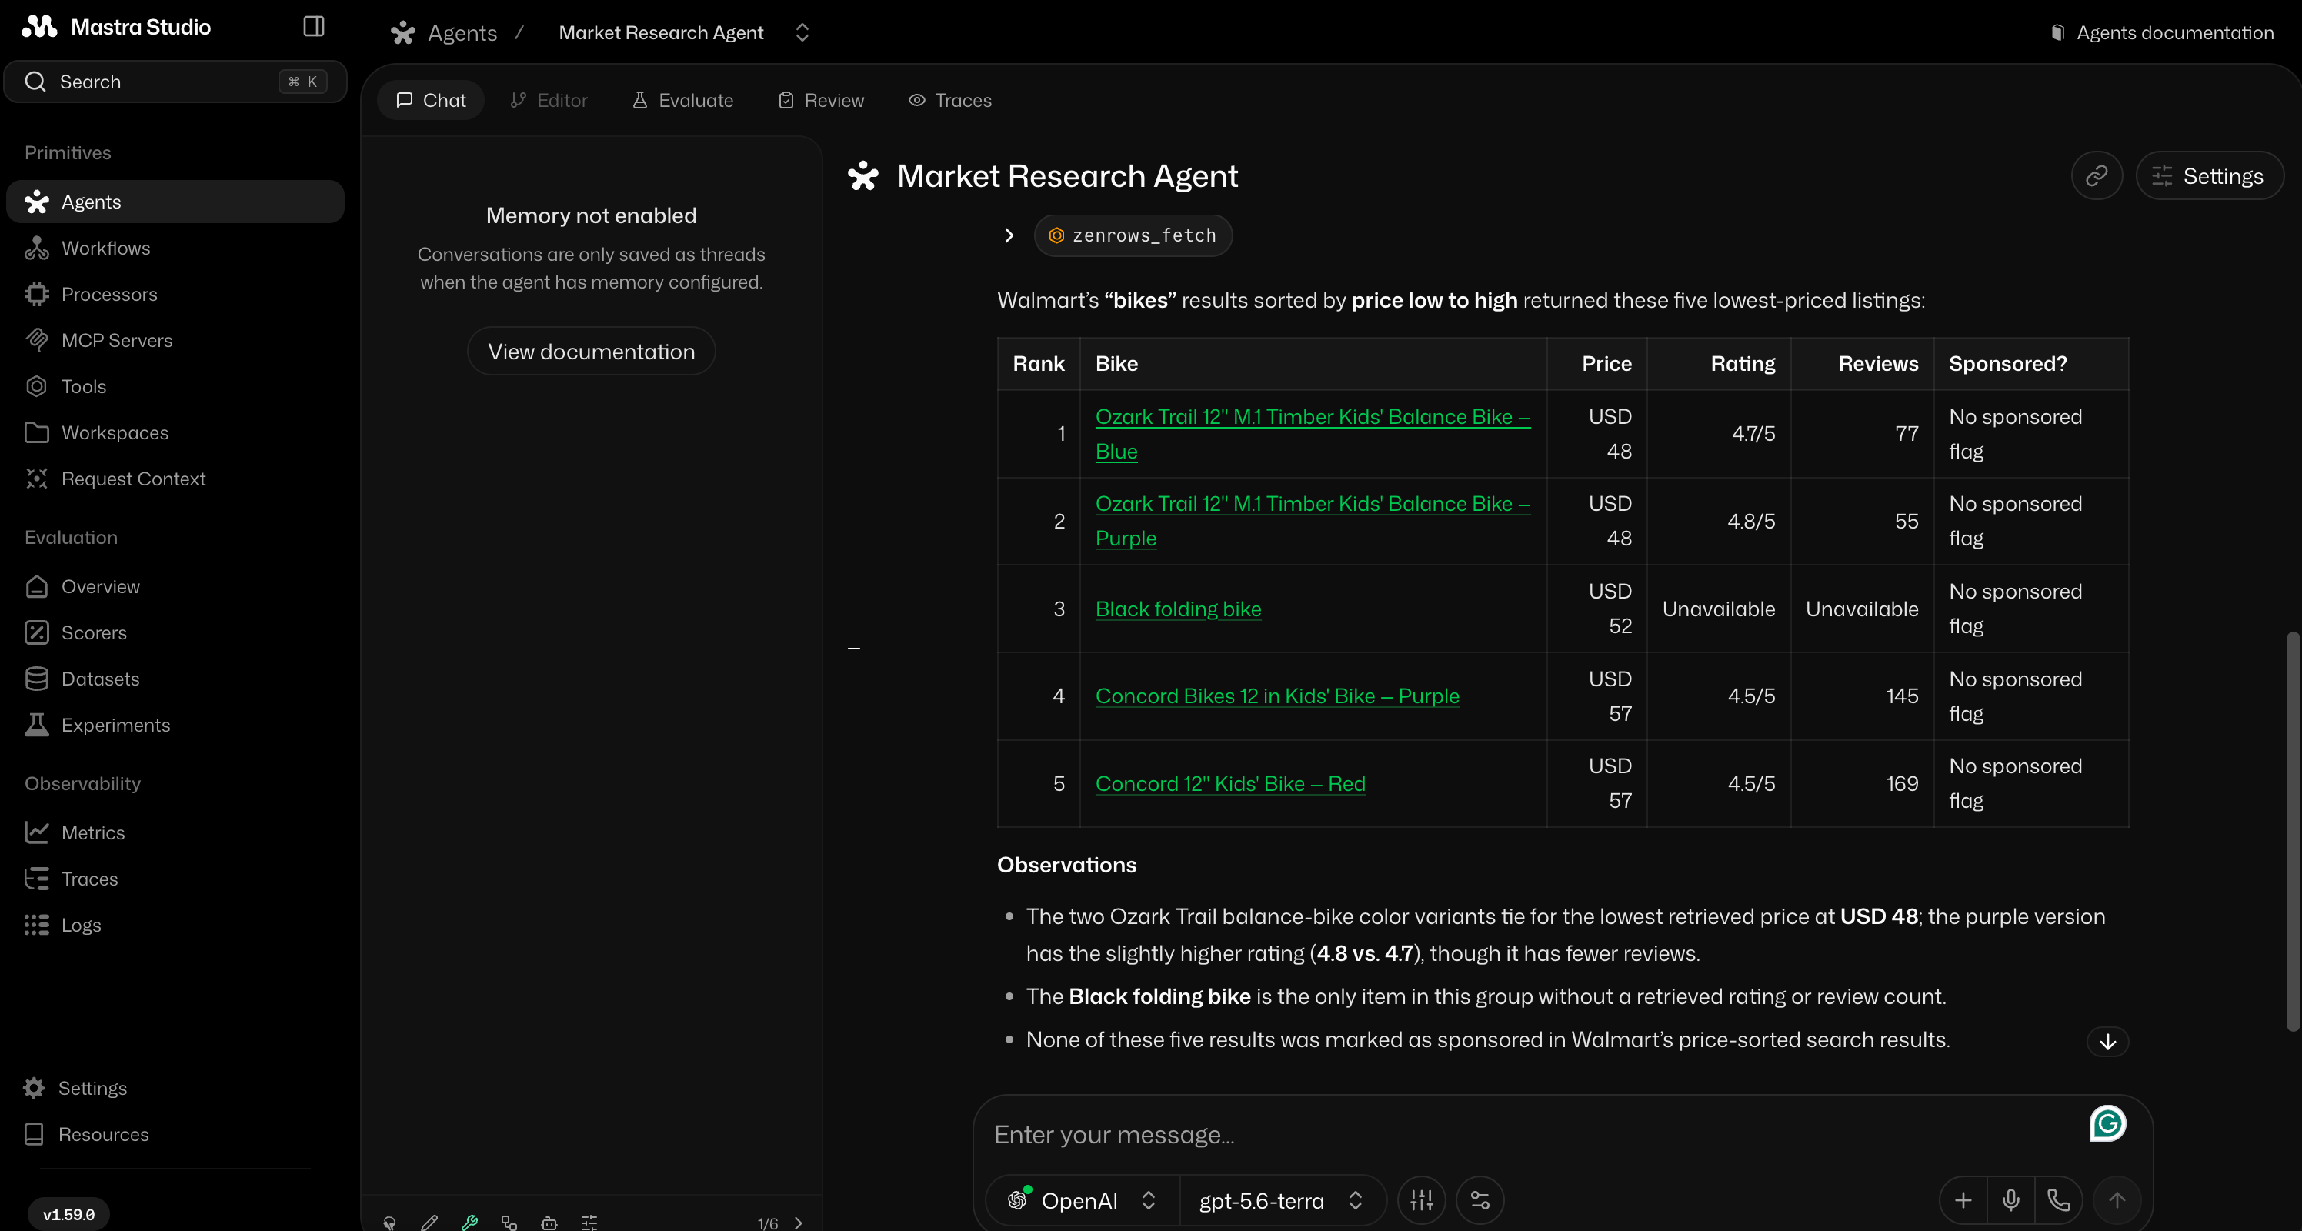Open the agent switcher next to Market Research Agent
The width and height of the screenshot is (2302, 1231).
(802, 33)
